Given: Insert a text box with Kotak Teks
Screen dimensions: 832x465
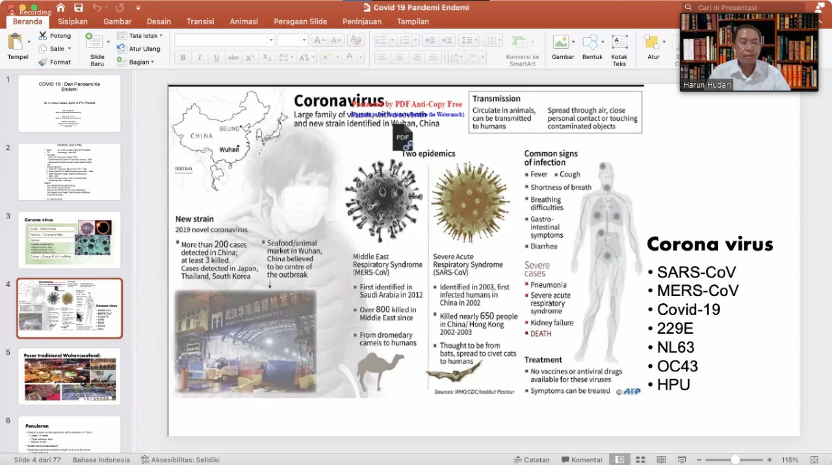Looking at the screenshot, I should click(619, 49).
